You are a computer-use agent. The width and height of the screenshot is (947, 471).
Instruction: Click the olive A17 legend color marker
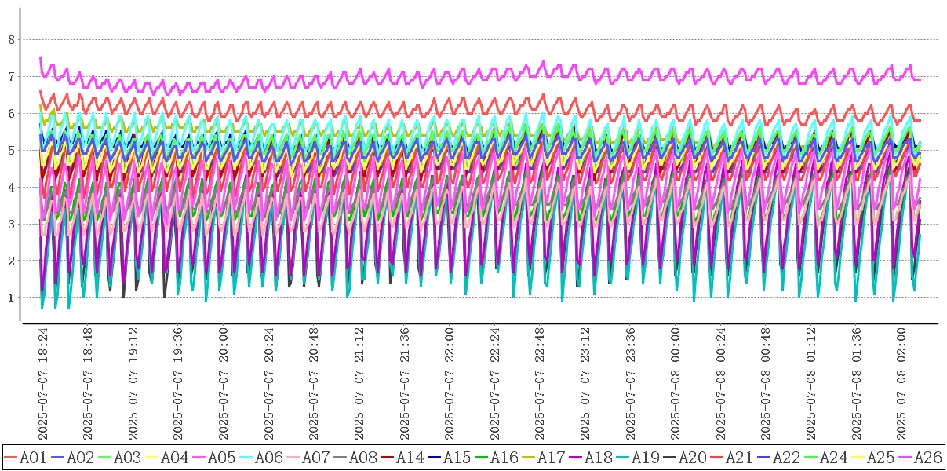click(x=528, y=456)
